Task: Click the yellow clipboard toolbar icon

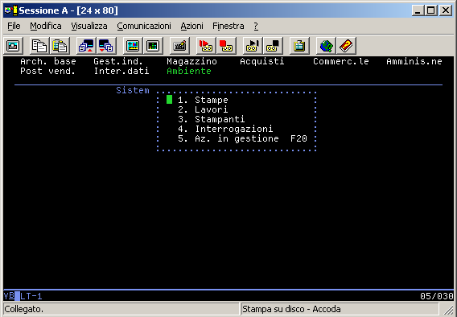Action: (299, 46)
